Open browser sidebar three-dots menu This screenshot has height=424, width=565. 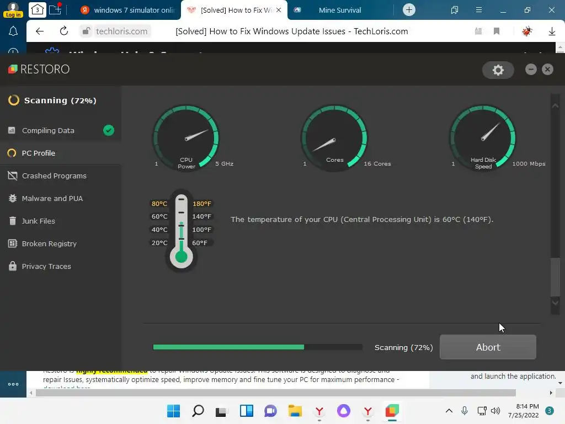[13, 384]
